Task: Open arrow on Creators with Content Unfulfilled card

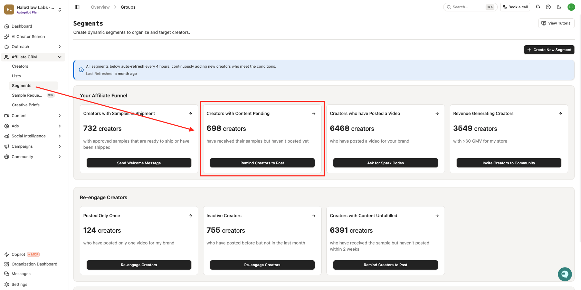Action: [437, 216]
